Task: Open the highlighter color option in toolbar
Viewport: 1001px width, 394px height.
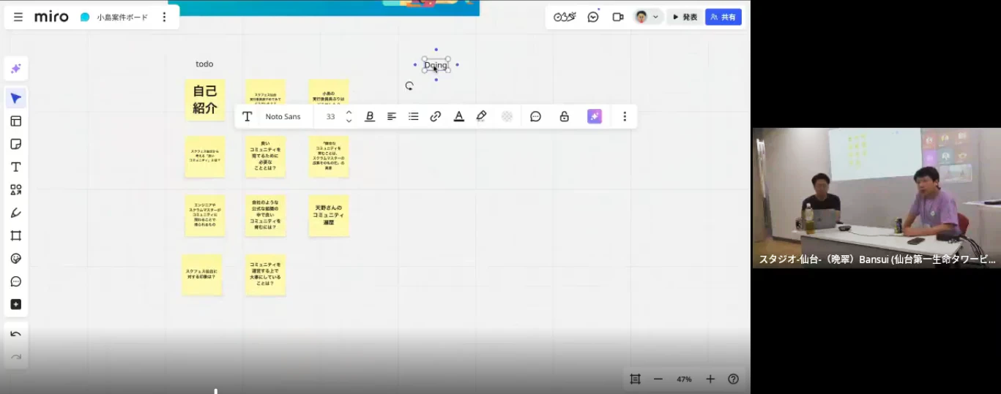Action: [x=481, y=116]
